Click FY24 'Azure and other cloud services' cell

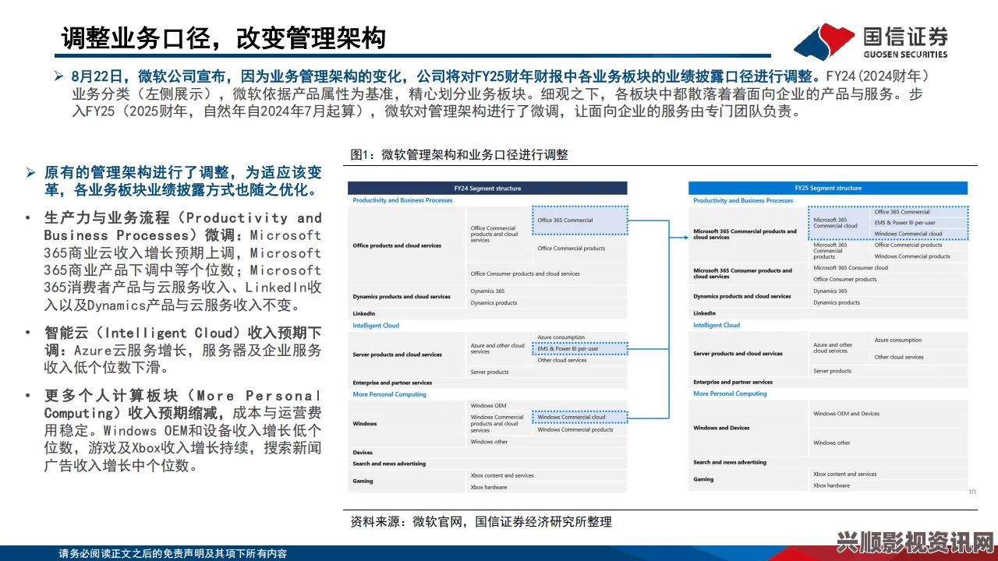(x=498, y=348)
